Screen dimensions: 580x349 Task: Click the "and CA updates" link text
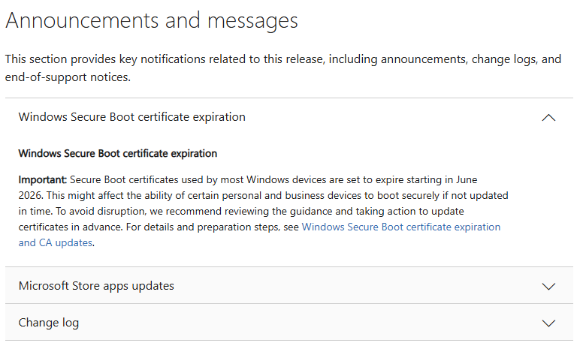pyautogui.click(x=56, y=242)
